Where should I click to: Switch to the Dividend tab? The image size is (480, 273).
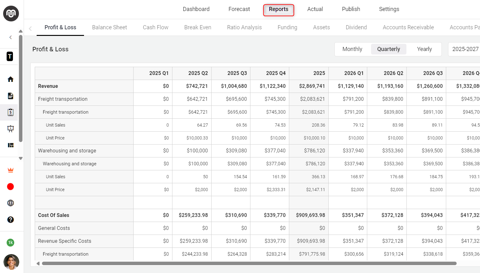(356, 27)
